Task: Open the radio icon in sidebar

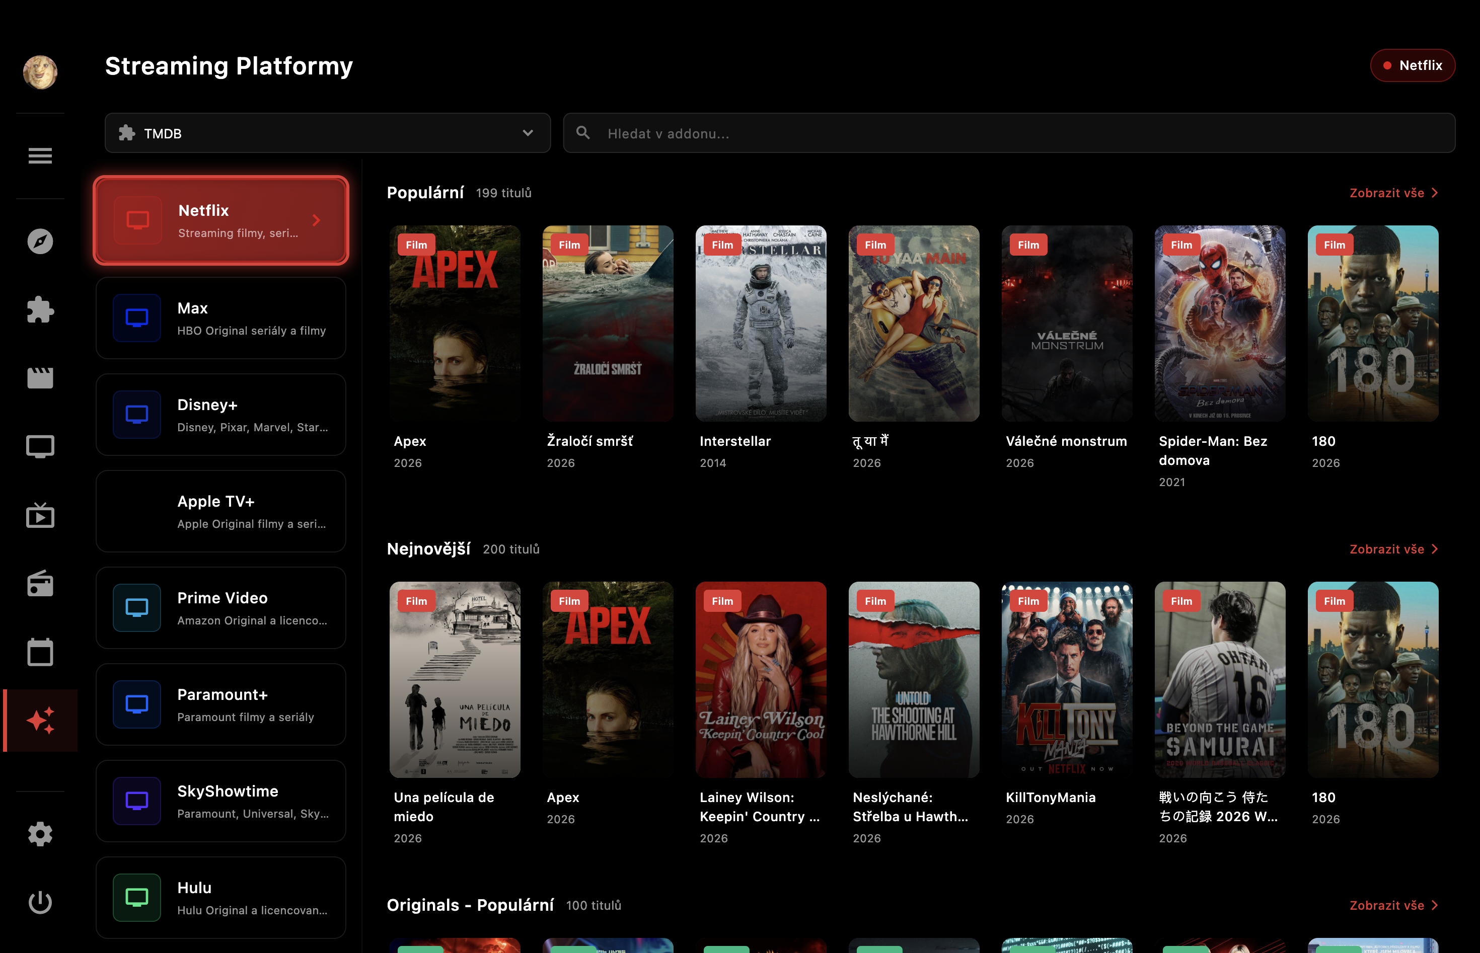Action: (40, 584)
